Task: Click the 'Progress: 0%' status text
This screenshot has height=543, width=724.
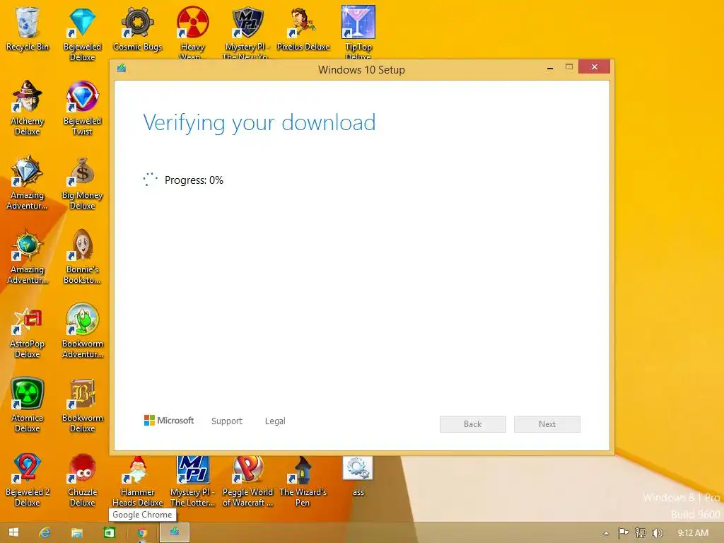Action: pos(194,180)
